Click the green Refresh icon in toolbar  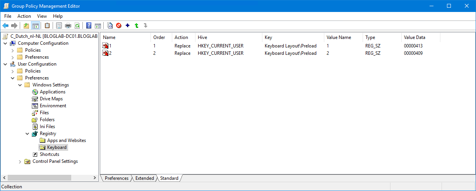pyautogui.click(x=77, y=26)
